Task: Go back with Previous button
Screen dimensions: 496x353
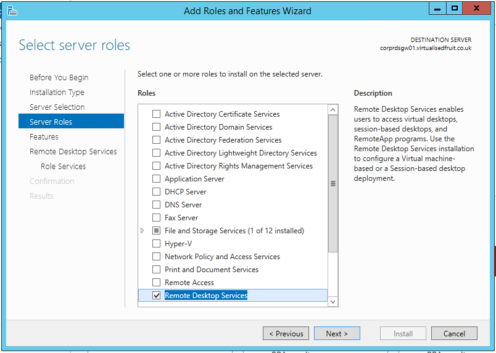Action: click(286, 334)
